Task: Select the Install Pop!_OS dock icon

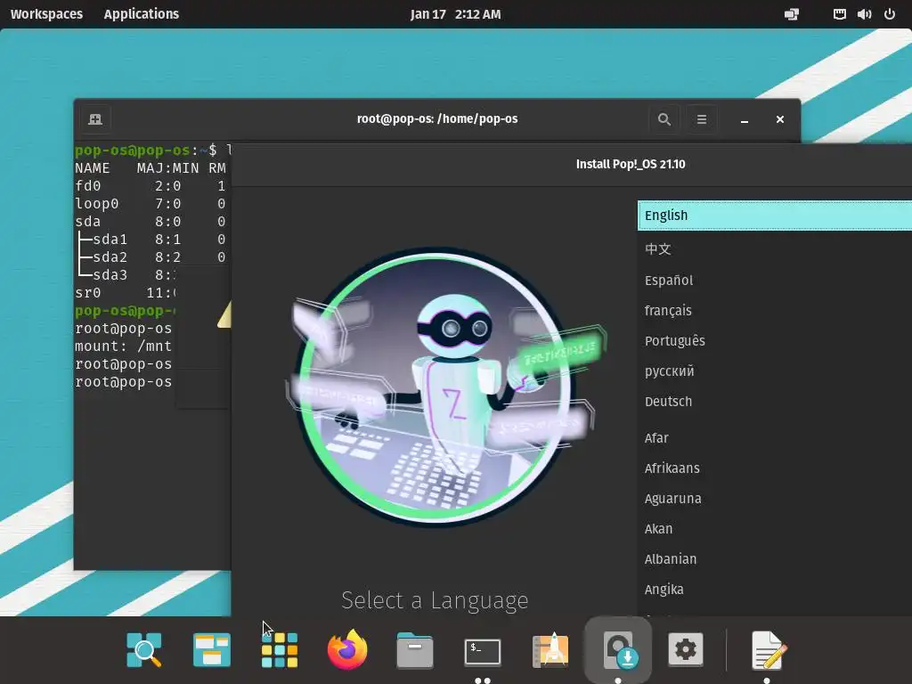Action: [618, 649]
